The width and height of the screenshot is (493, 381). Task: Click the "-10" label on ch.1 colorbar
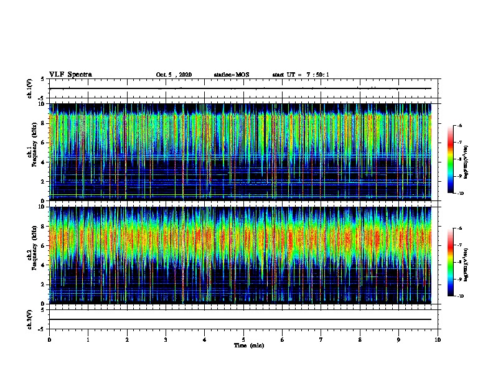460,194
